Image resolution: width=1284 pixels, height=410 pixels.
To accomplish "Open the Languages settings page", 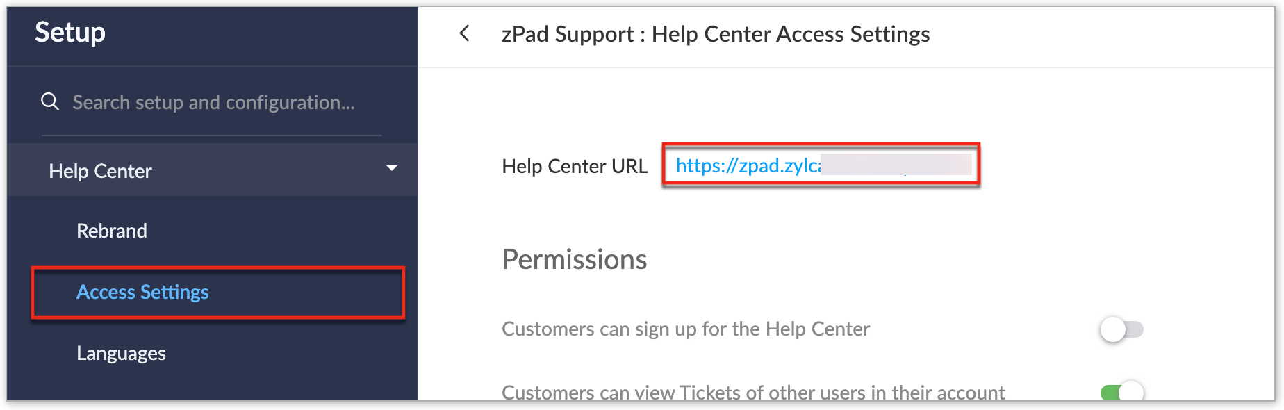I will (x=121, y=354).
